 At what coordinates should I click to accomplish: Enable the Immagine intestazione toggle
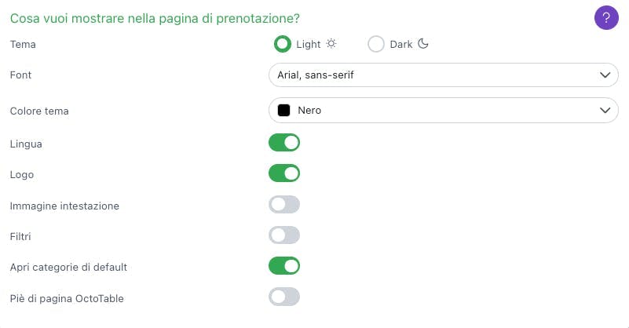pyautogui.click(x=284, y=205)
